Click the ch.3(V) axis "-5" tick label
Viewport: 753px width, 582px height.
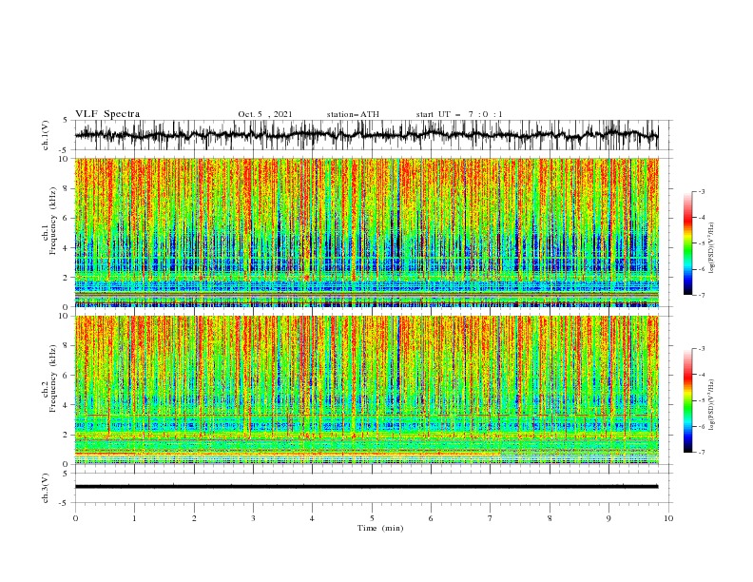point(65,503)
